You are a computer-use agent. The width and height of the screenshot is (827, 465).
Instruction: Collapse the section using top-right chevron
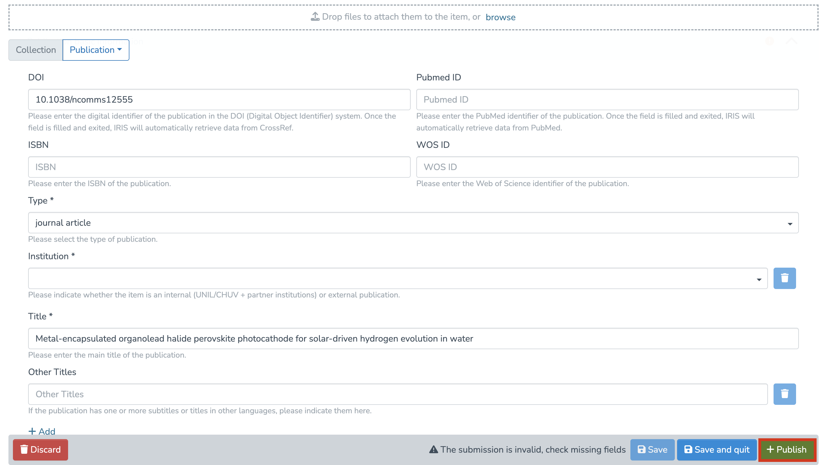click(x=791, y=41)
